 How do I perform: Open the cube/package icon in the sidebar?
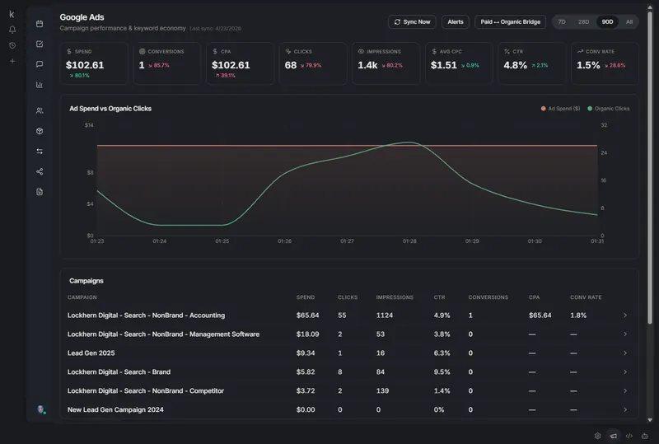tap(40, 131)
